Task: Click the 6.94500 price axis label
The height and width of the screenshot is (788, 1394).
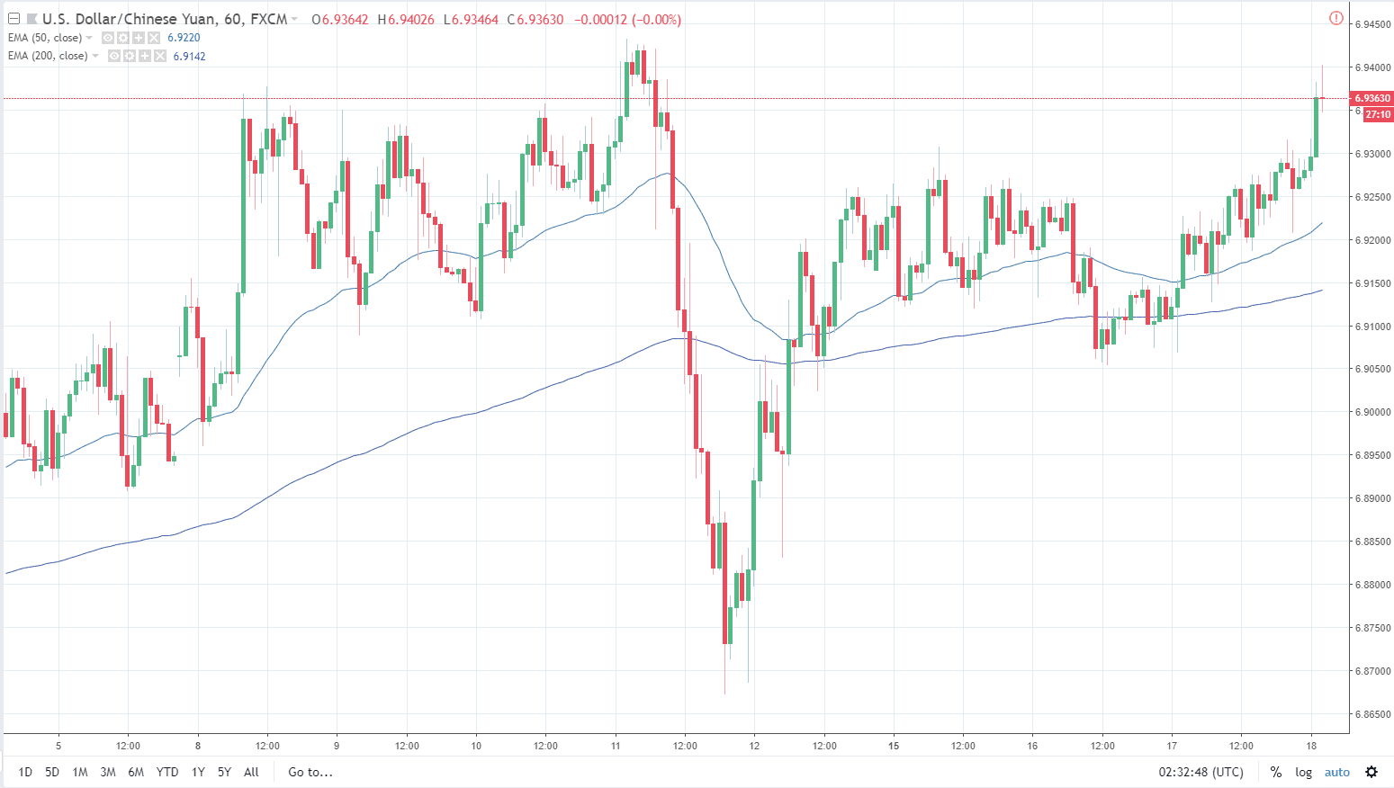Action: point(1372,24)
